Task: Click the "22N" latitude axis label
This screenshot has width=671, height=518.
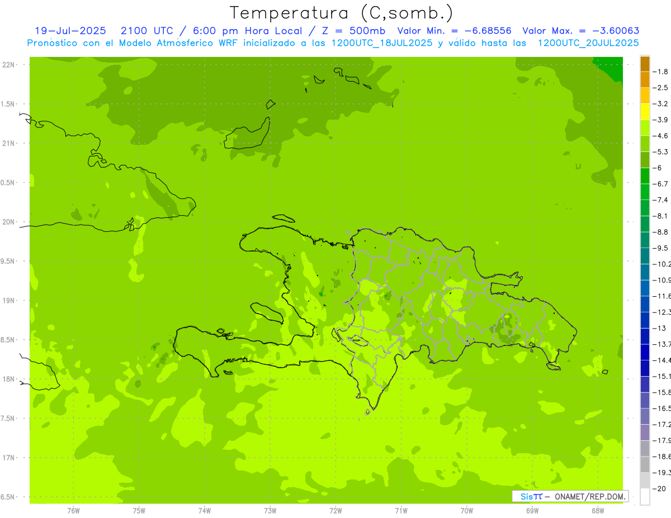Action: (x=8, y=65)
